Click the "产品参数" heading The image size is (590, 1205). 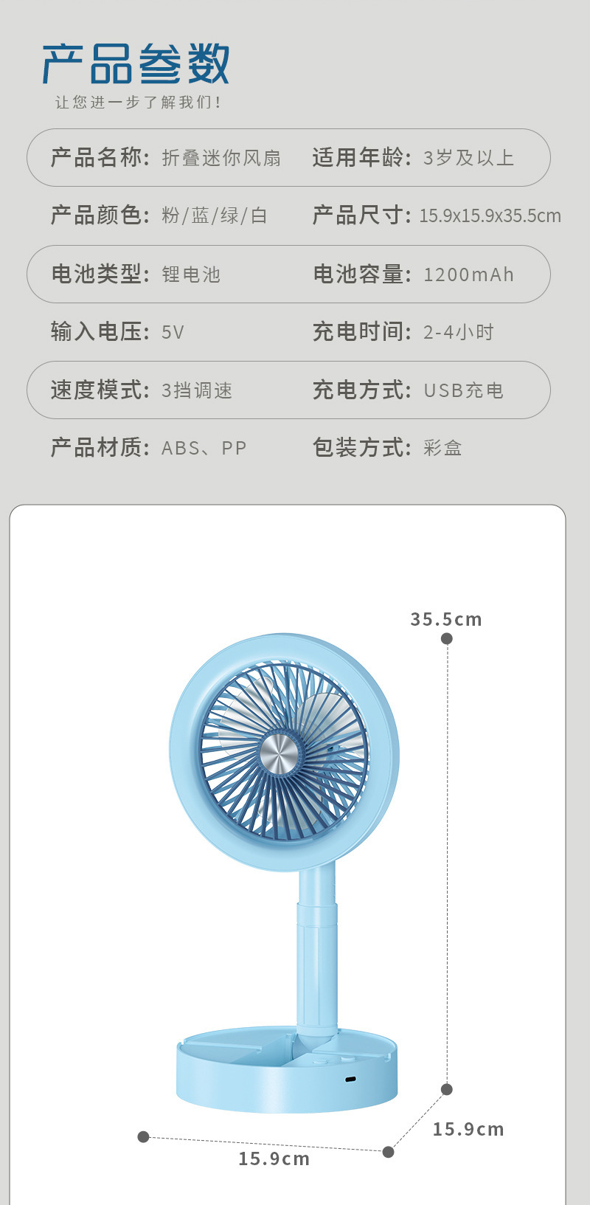[x=136, y=64]
